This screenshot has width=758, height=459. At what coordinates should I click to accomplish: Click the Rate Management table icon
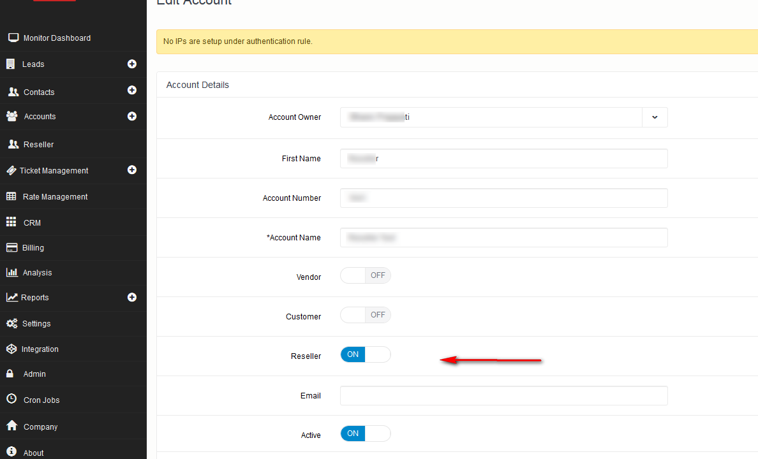click(x=11, y=196)
